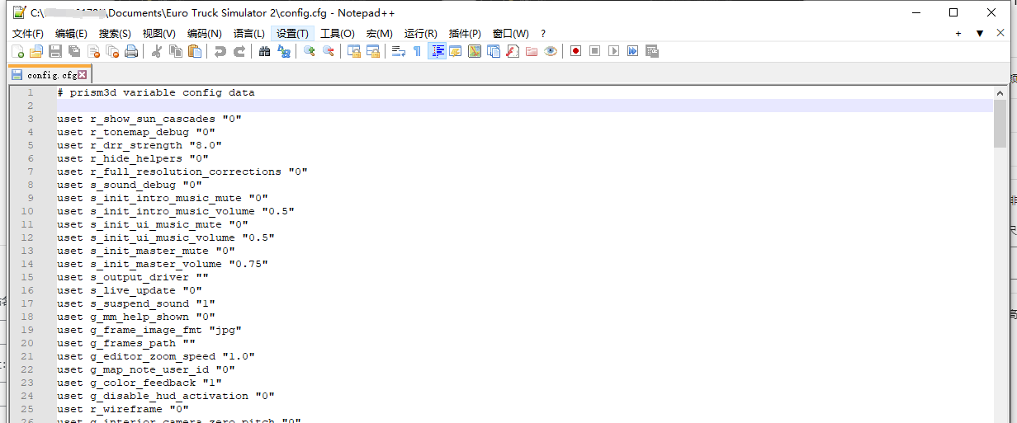
Task: Zoom in using the magnifier plus icon
Action: (x=310, y=51)
